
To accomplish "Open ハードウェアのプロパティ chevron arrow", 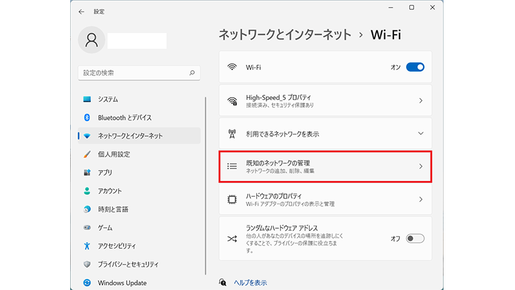I will click(421, 199).
